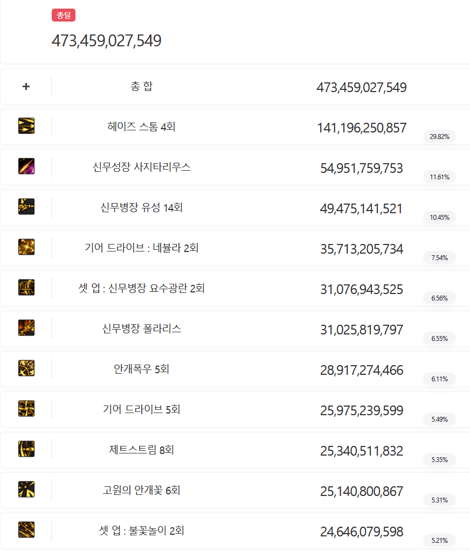This screenshot has width=470, height=559.
Task: Click the 신무병장 폴라리스 skill icon
Action: 26,328
